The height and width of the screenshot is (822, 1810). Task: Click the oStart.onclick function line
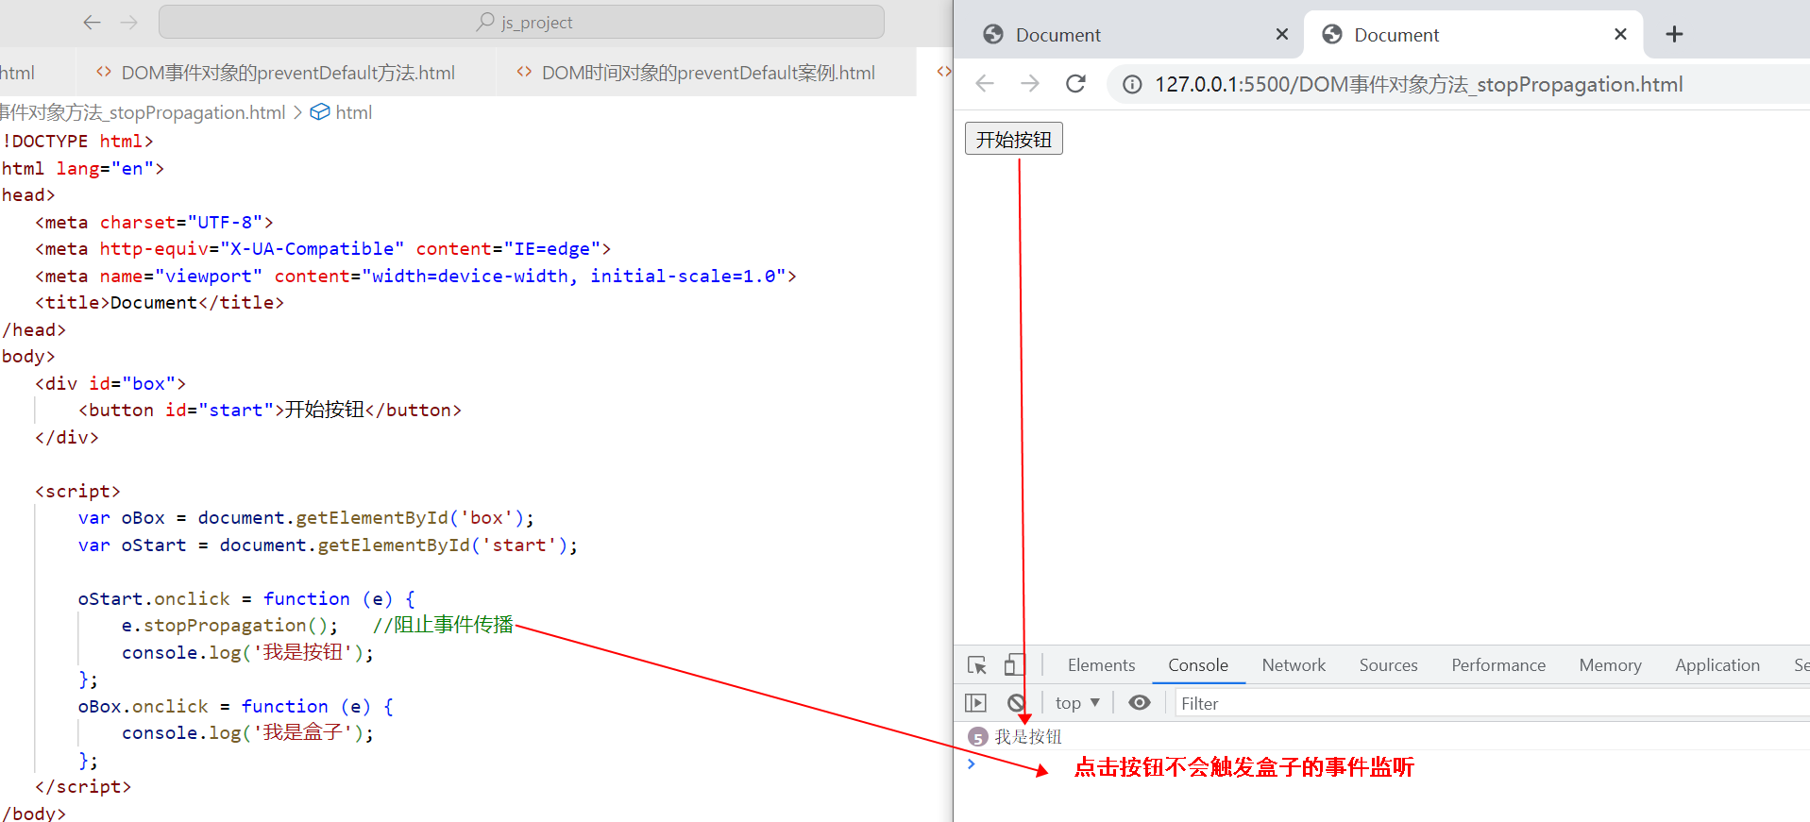tap(246, 599)
